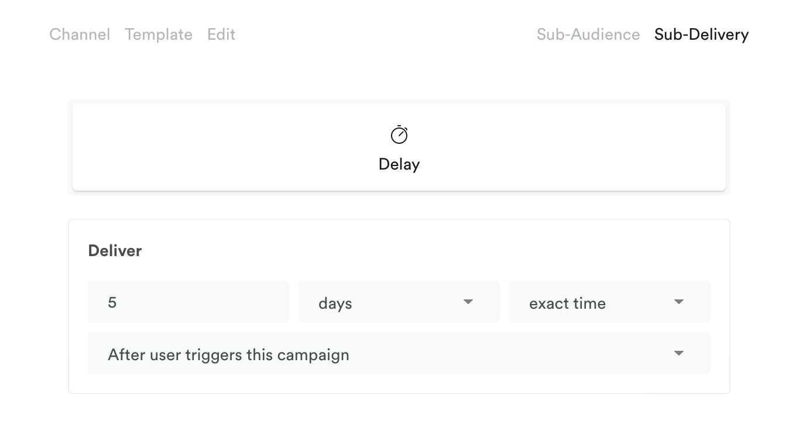Click the After user triggers this campaign text
Screen dimensions: 796x421
click(x=228, y=355)
